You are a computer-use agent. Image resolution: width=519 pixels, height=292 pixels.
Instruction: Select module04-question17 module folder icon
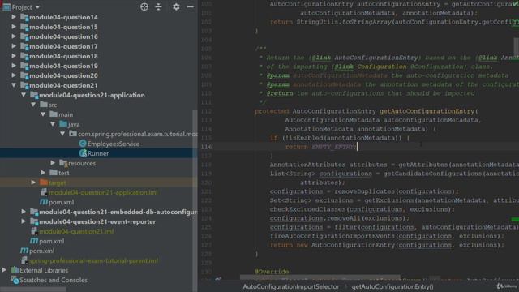24,46
